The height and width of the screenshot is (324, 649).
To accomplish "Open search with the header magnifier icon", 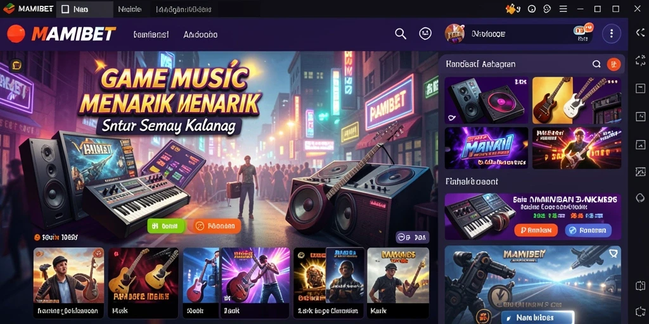I will coord(401,34).
